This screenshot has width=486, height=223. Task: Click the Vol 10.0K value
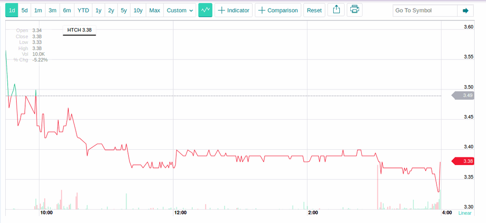pos(39,54)
